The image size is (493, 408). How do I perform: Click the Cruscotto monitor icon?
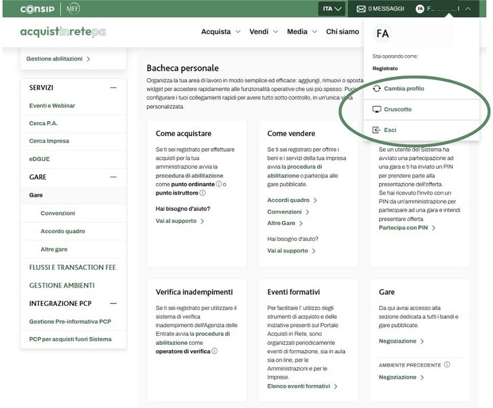click(x=377, y=109)
